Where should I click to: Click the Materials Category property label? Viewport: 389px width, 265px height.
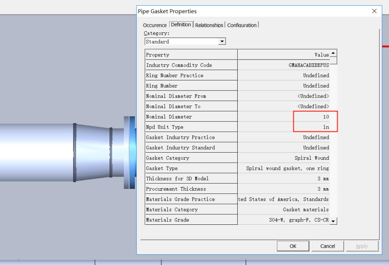(172, 210)
